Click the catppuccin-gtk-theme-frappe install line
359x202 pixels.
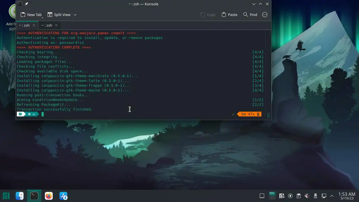pyautogui.click(x=74, y=86)
